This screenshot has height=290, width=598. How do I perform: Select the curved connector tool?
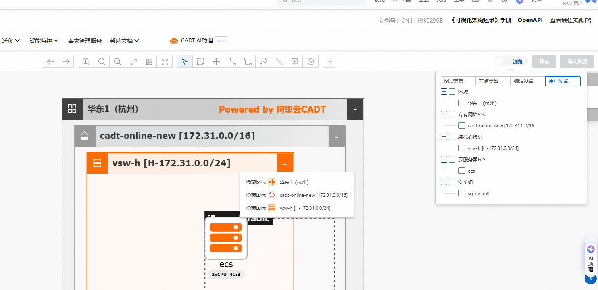(263, 61)
